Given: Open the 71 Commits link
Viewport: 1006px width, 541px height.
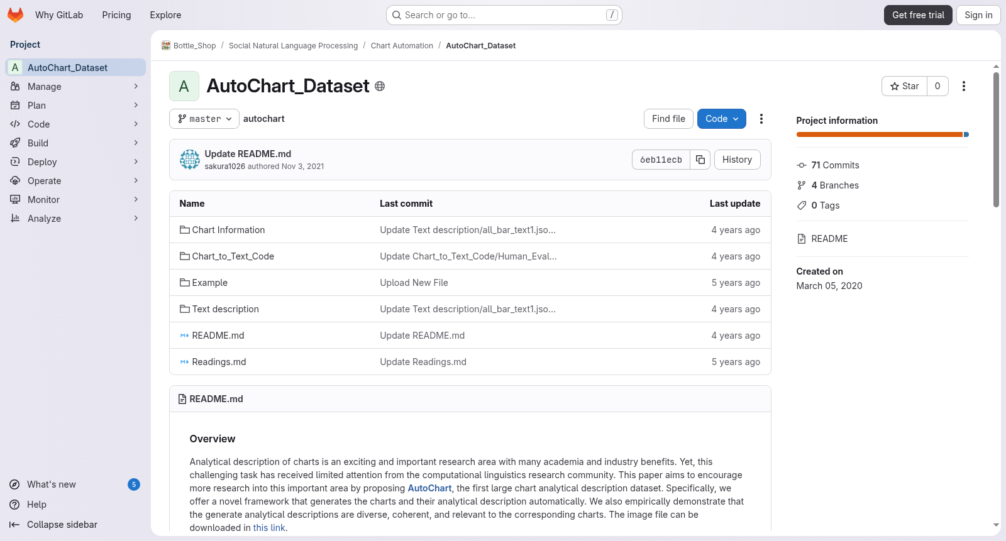Looking at the screenshot, I should (835, 165).
